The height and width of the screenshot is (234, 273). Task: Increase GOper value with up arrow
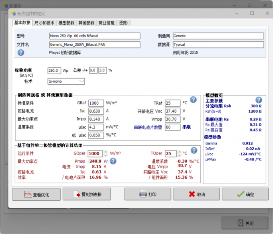click(106, 152)
